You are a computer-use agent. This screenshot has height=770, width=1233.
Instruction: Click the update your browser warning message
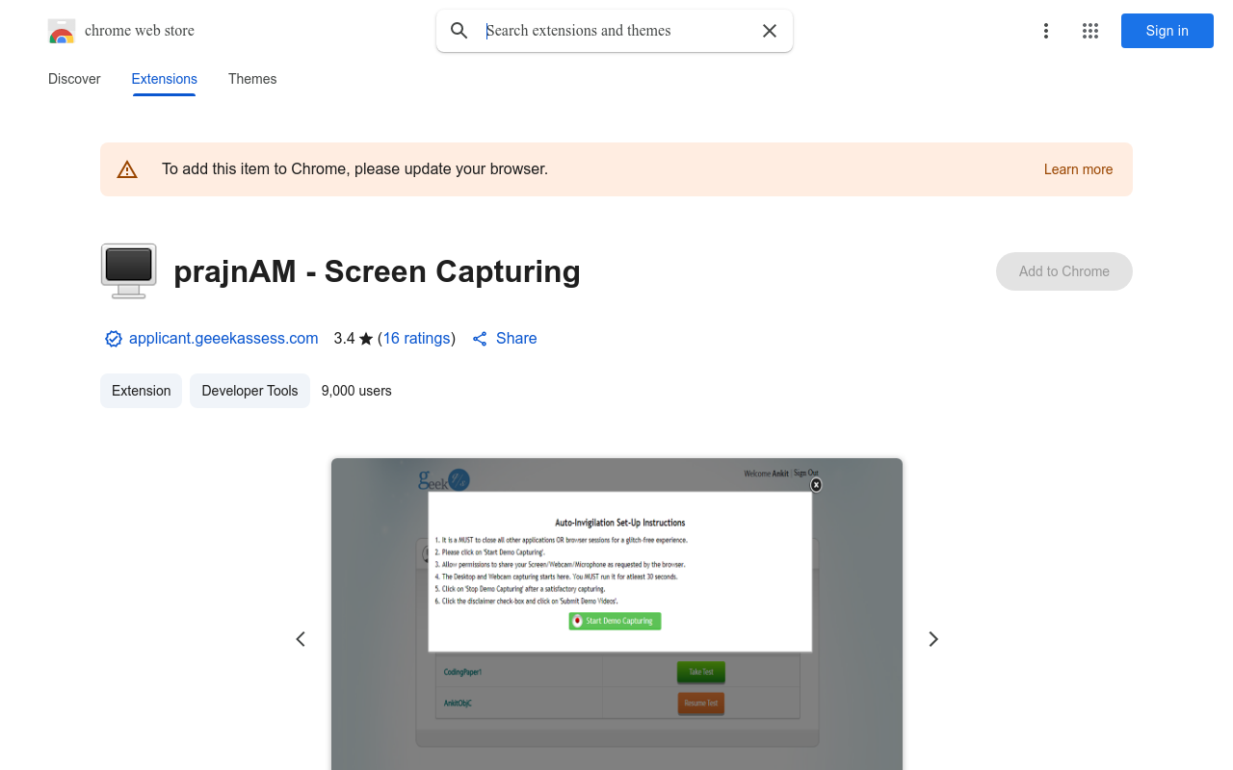point(354,169)
